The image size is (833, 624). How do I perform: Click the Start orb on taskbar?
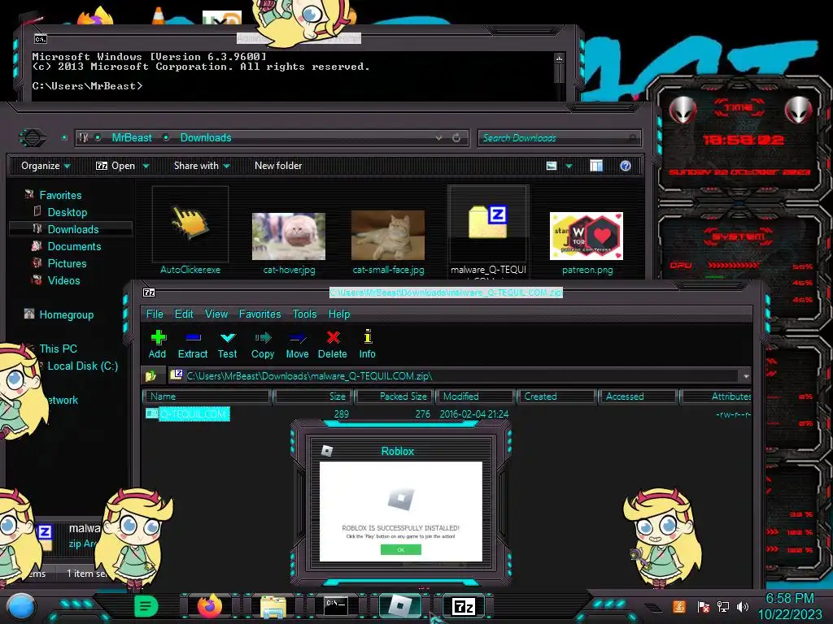tap(21, 606)
